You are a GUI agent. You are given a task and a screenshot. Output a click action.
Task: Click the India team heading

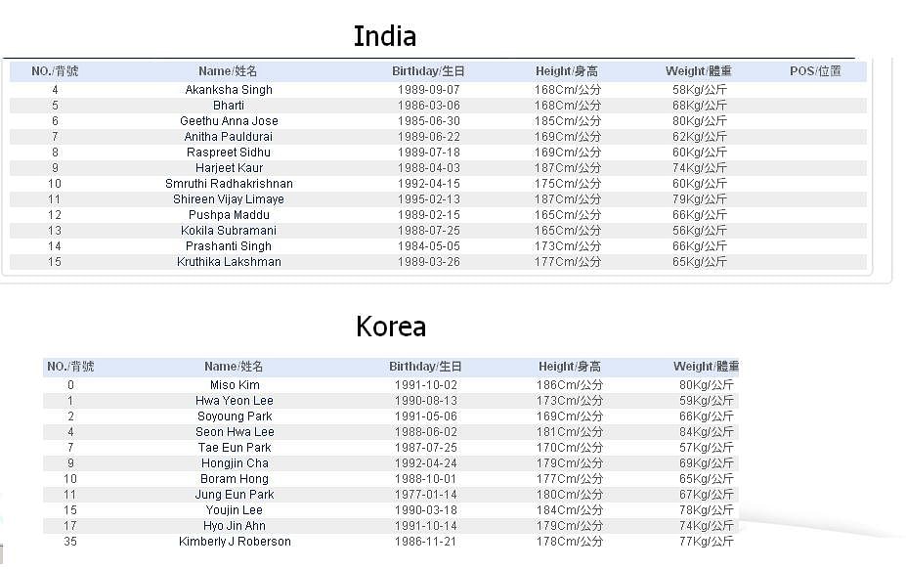click(x=385, y=36)
